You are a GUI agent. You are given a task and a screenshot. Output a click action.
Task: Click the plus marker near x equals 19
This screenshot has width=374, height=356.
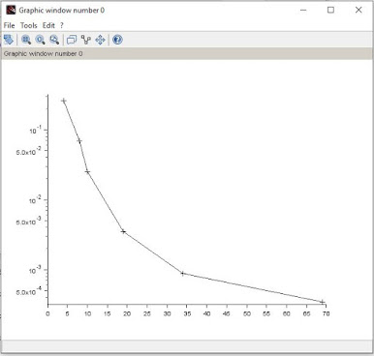pyautogui.click(x=123, y=231)
